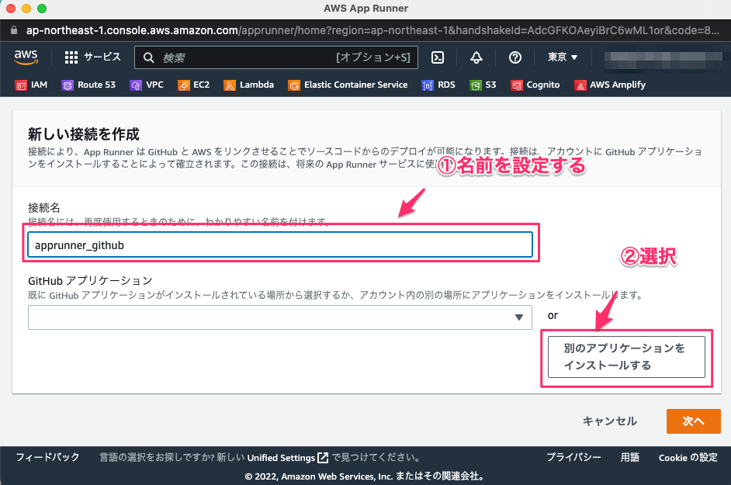Go to Lambda from favorites bar

256,85
